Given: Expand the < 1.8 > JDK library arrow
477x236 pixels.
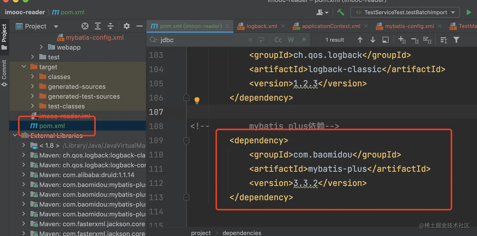Looking at the screenshot, I should 24,145.
